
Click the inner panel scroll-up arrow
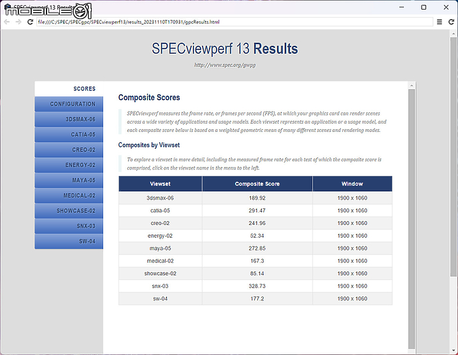pyautogui.click(x=411, y=85)
